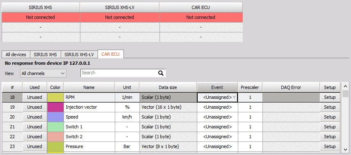Click CAR ECU device header
The height and width of the screenshot is (155, 351).
[x=201, y=7]
